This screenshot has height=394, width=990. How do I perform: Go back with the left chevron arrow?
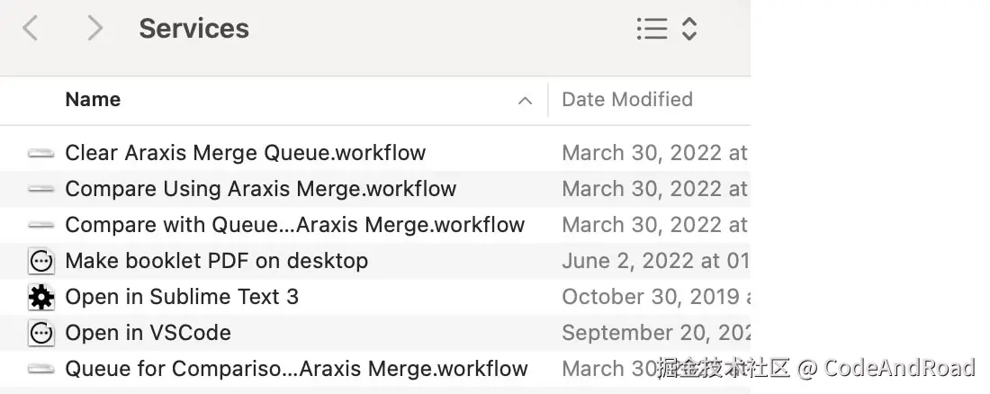31,29
